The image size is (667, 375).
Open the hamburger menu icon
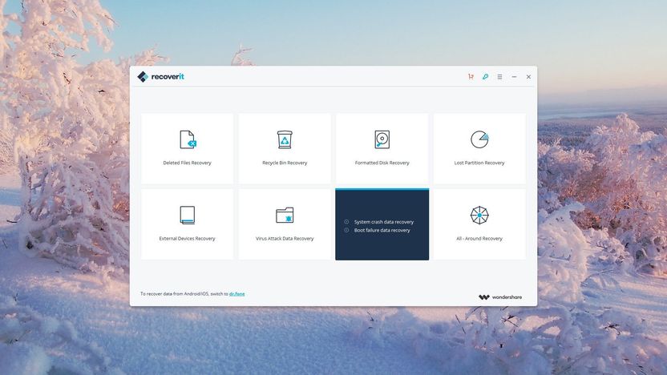499,77
